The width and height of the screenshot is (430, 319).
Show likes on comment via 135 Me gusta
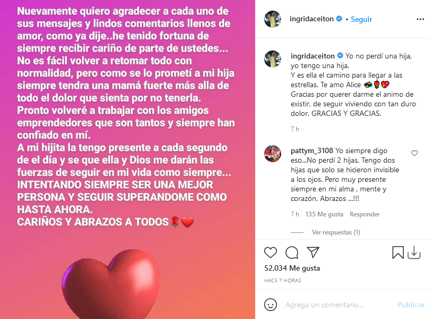point(324,214)
